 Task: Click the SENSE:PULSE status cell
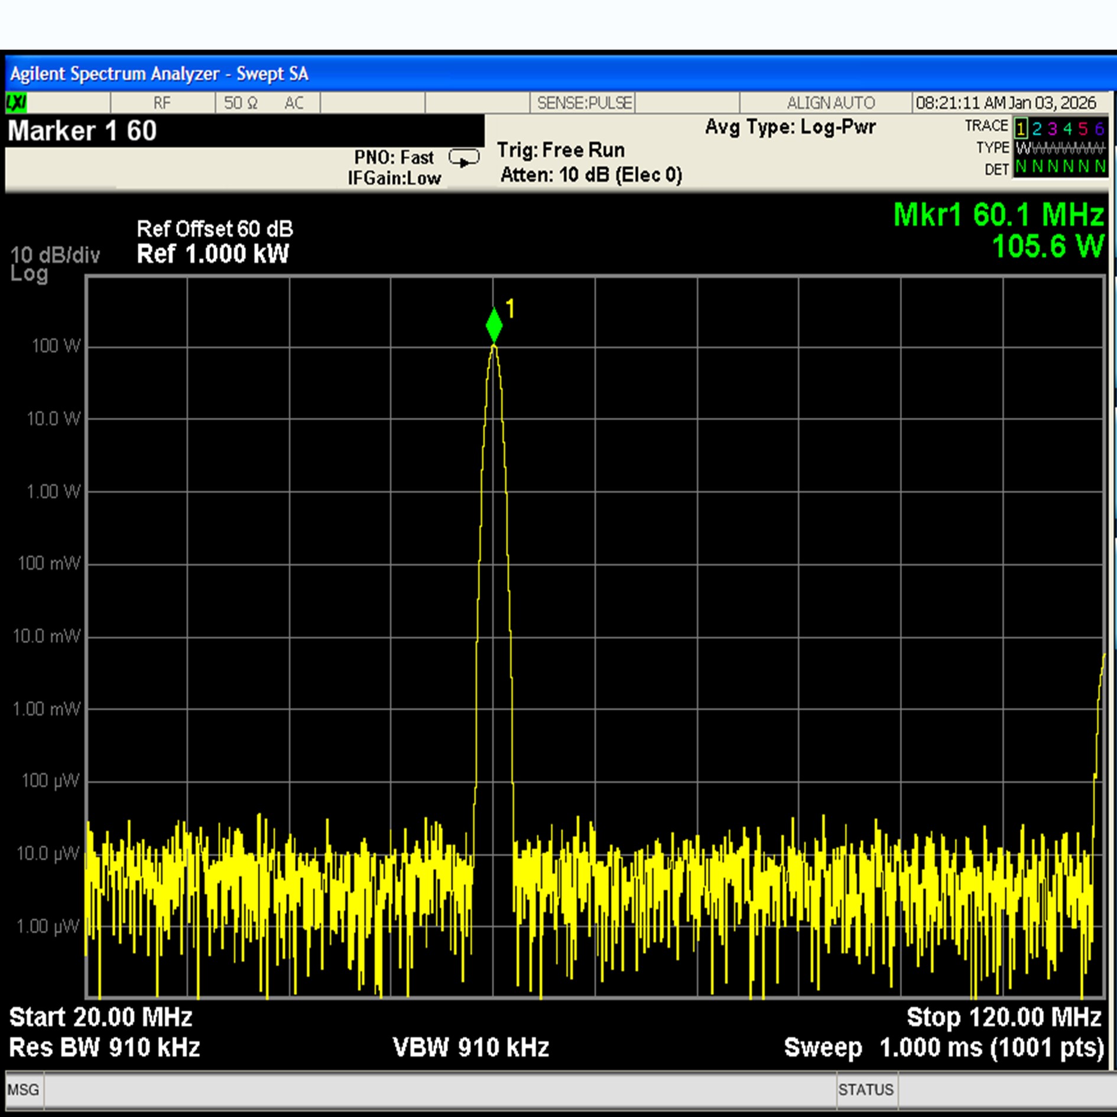click(584, 103)
